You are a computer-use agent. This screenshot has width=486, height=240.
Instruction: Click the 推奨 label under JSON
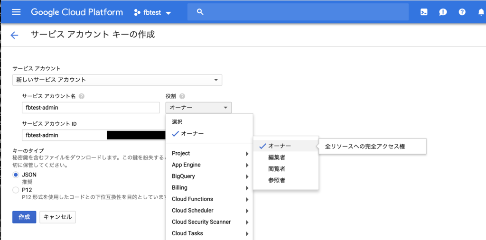click(x=27, y=182)
